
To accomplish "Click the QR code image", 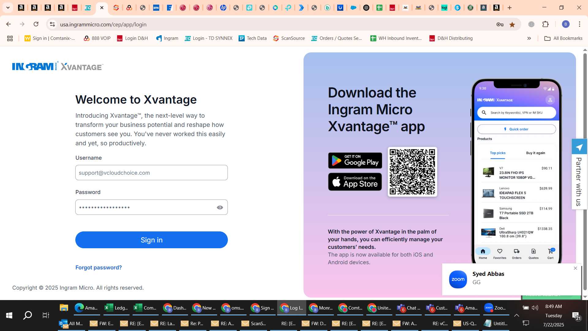I will click(412, 172).
